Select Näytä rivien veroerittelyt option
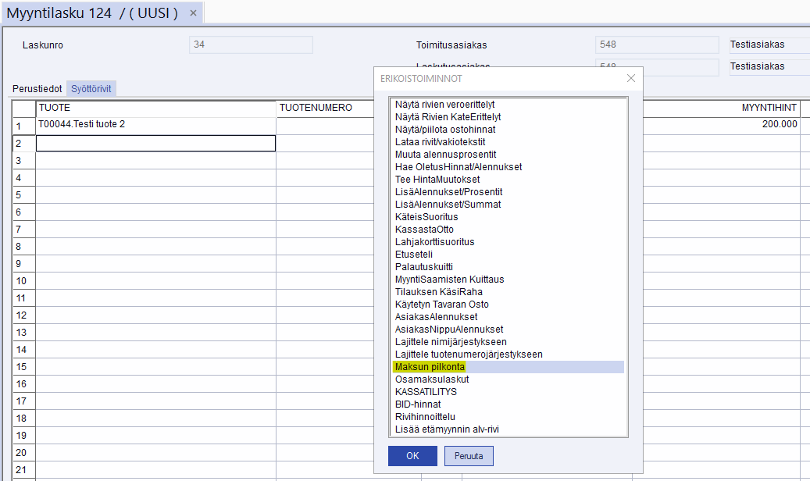This screenshot has width=810, height=481. tap(444, 105)
